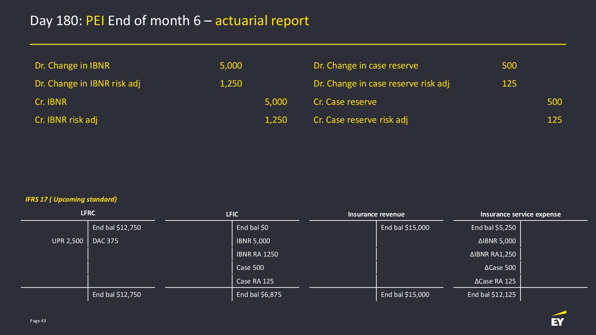Select the 'Cr. Case reserve' line
Viewport: 596px width, 335px height.
pyautogui.click(x=345, y=102)
